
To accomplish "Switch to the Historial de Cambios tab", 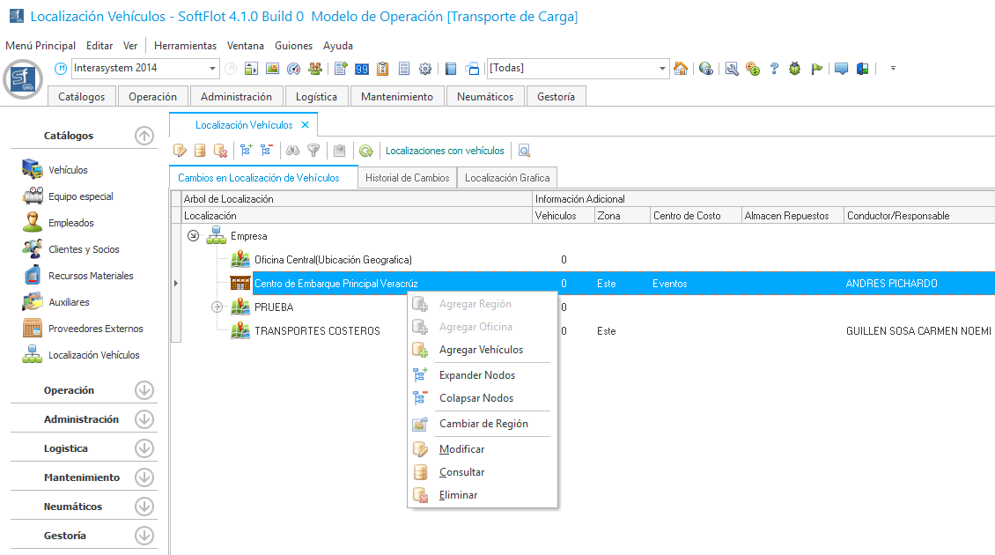I will [x=407, y=178].
